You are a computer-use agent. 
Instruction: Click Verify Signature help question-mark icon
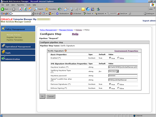[66, 51]
